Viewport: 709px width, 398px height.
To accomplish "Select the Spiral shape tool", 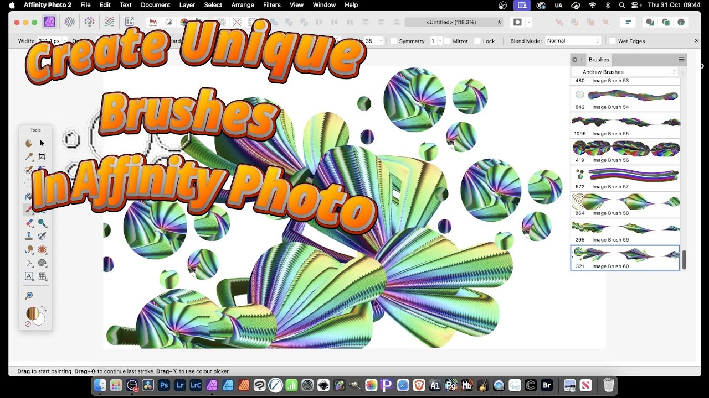I will [42, 263].
